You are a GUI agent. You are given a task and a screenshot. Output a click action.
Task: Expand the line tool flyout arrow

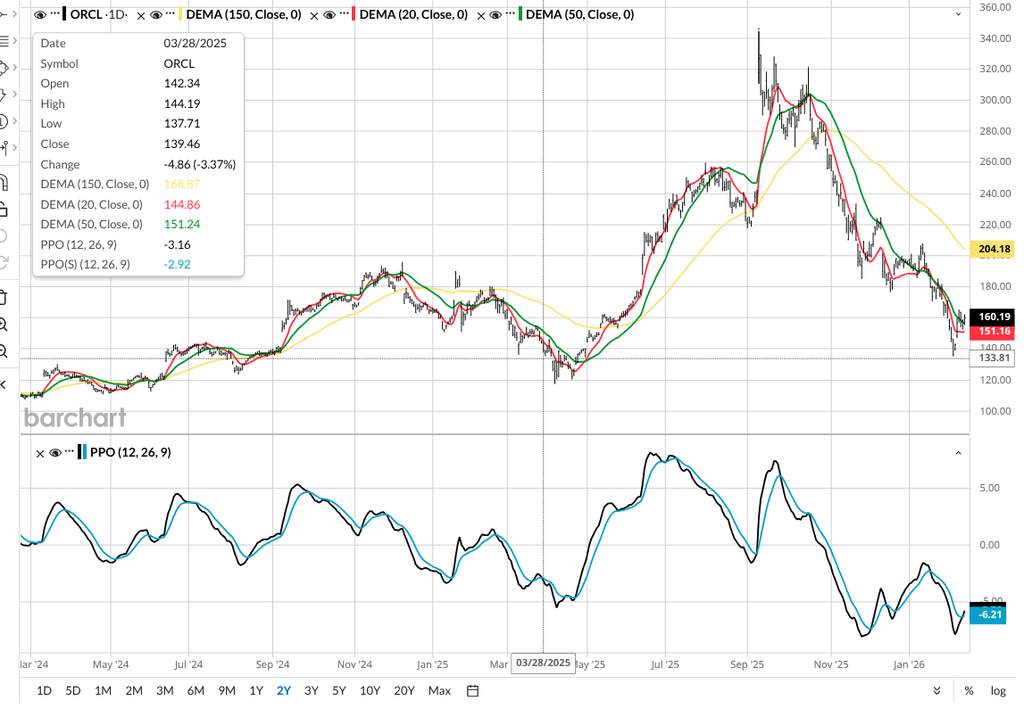point(15,13)
